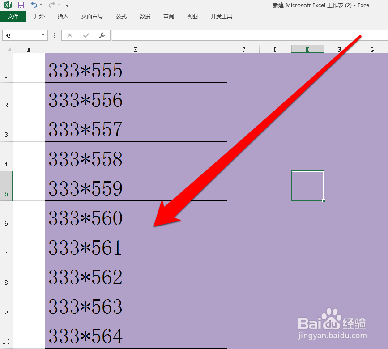Switch to the 开始 ribbon tab
Viewport: 388px width, 349px height.
point(39,16)
